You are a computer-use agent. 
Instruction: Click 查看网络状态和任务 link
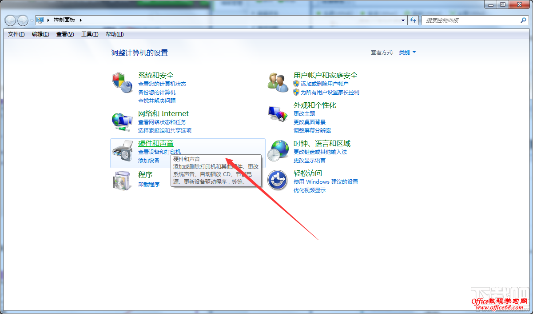pyautogui.click(x=162, y=122)
